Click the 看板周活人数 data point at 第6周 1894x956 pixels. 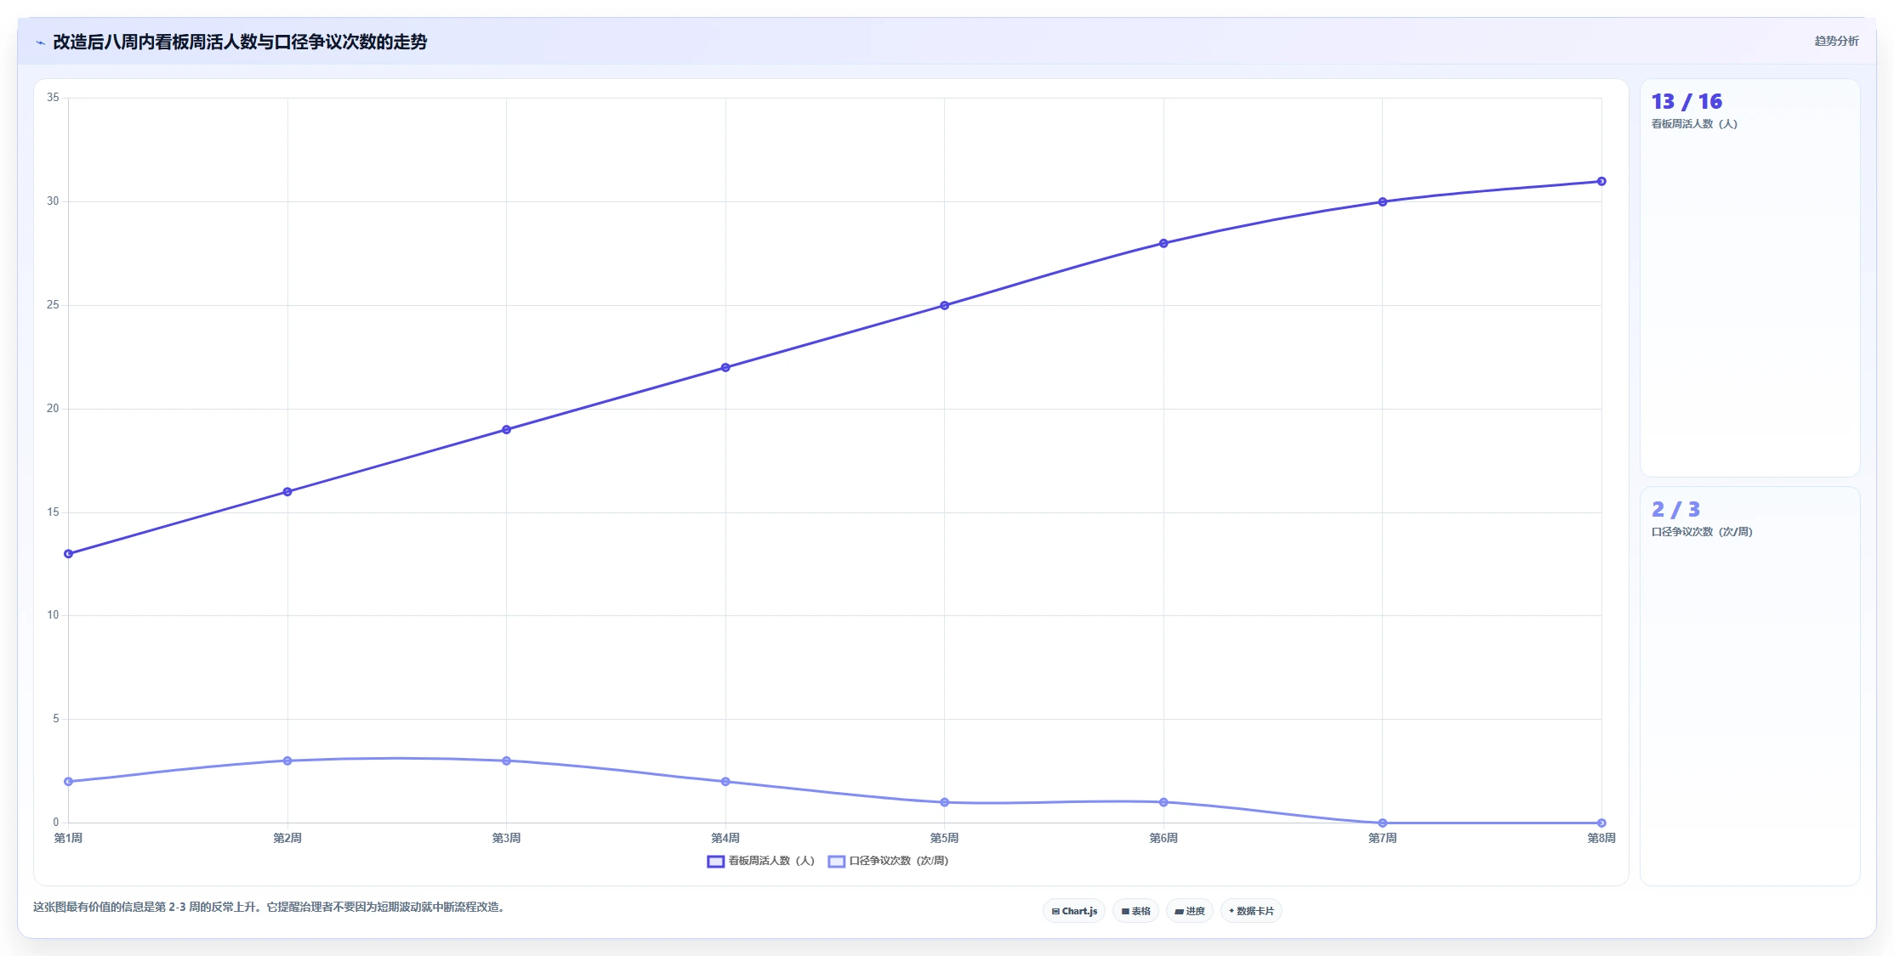point(1163,244)
